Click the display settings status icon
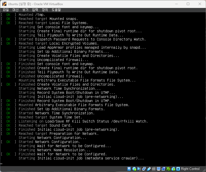Viewport: 206px width, 172px height. click(x=158, y=169)
